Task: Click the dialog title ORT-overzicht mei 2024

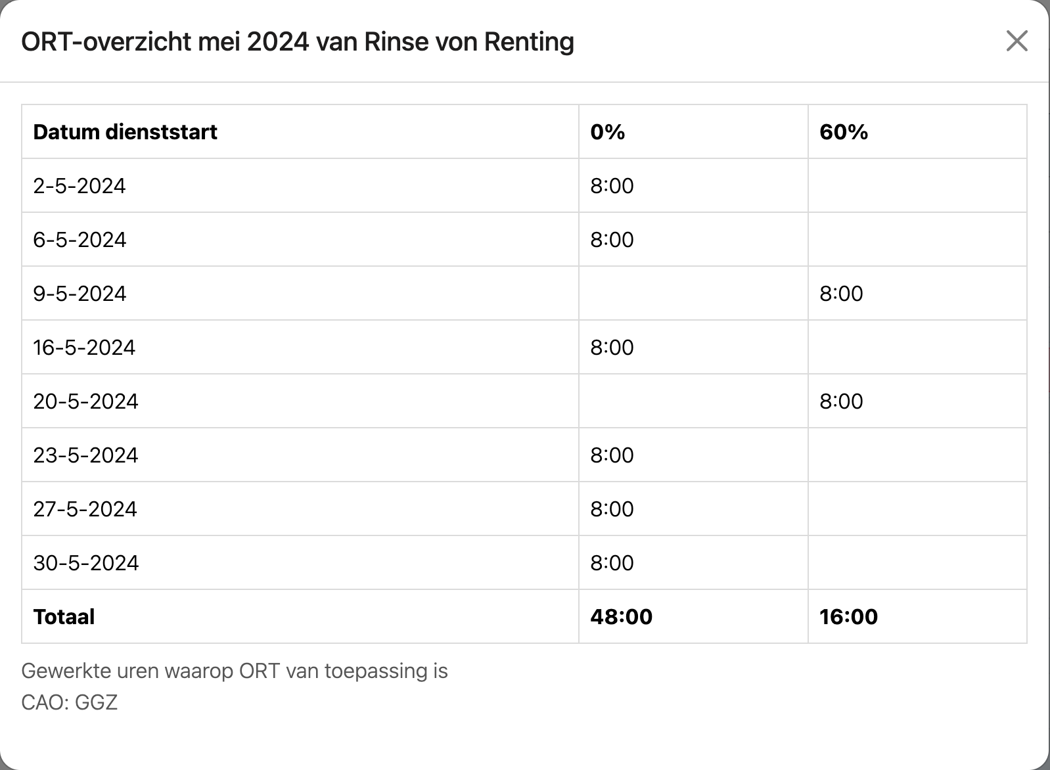Action: pyautogui.click(x=165, y=41)
